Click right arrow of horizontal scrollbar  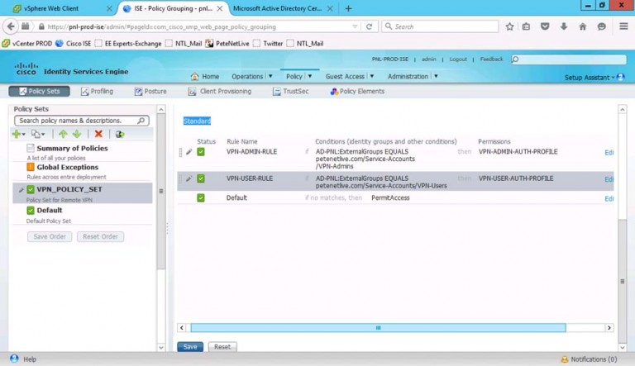pyautogui.click(x=609, y=327)
